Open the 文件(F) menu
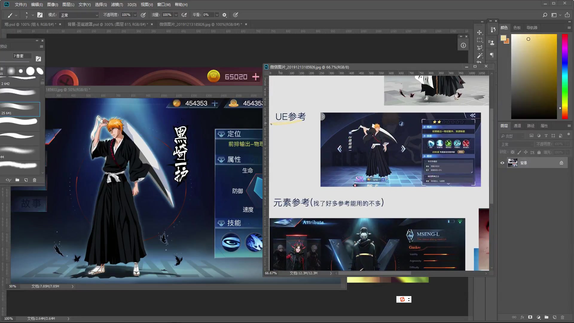 (x=21, y=4)
